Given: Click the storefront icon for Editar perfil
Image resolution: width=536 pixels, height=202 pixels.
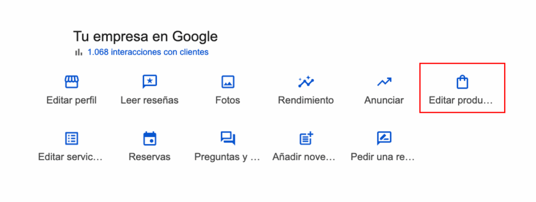Looking at the screenshot, I should 72,82.
